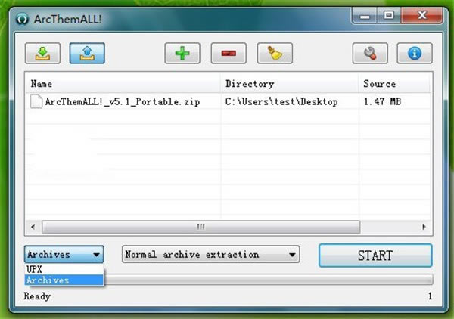Remove selected file with red minus icon

(x=229, y=54)
